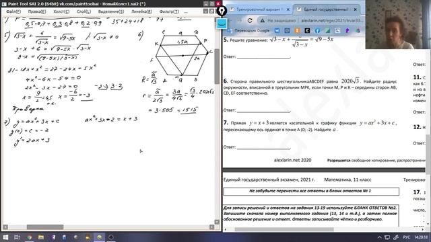Screen dimensions: 431x242
Task: Expand the menu overflow ellipsis in SAI
Action: tap(186, 12)
